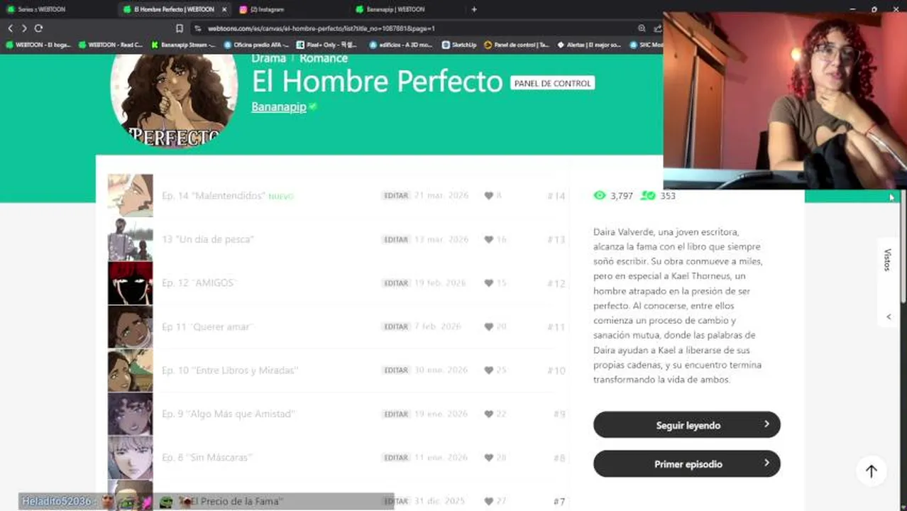The width and height of the screenshot is (907, 511).
Task: Click the Ep. 12 AMIGOS thumbnail
Action: click(x=130, y=282)
